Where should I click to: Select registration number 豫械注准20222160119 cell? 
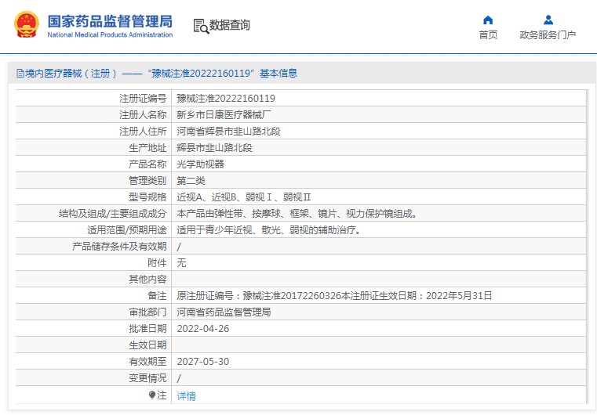(226, 99)
